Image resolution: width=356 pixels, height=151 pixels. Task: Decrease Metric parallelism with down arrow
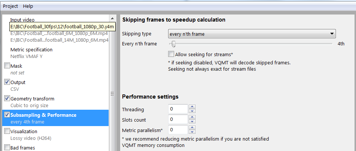tap(192, 132)
